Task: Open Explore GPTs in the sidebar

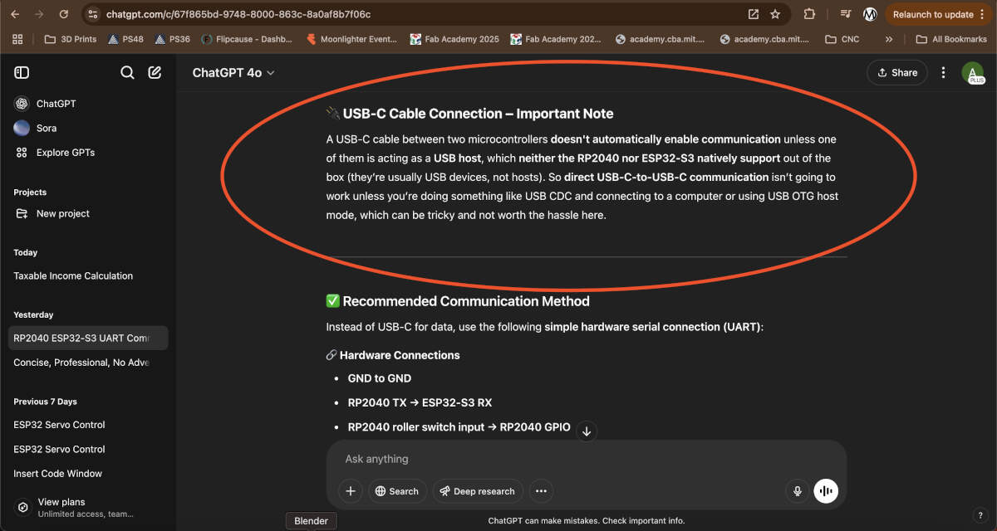Action: coord(88,153)
